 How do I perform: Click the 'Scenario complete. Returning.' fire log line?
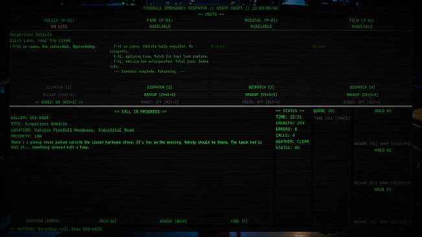[149, 71]
